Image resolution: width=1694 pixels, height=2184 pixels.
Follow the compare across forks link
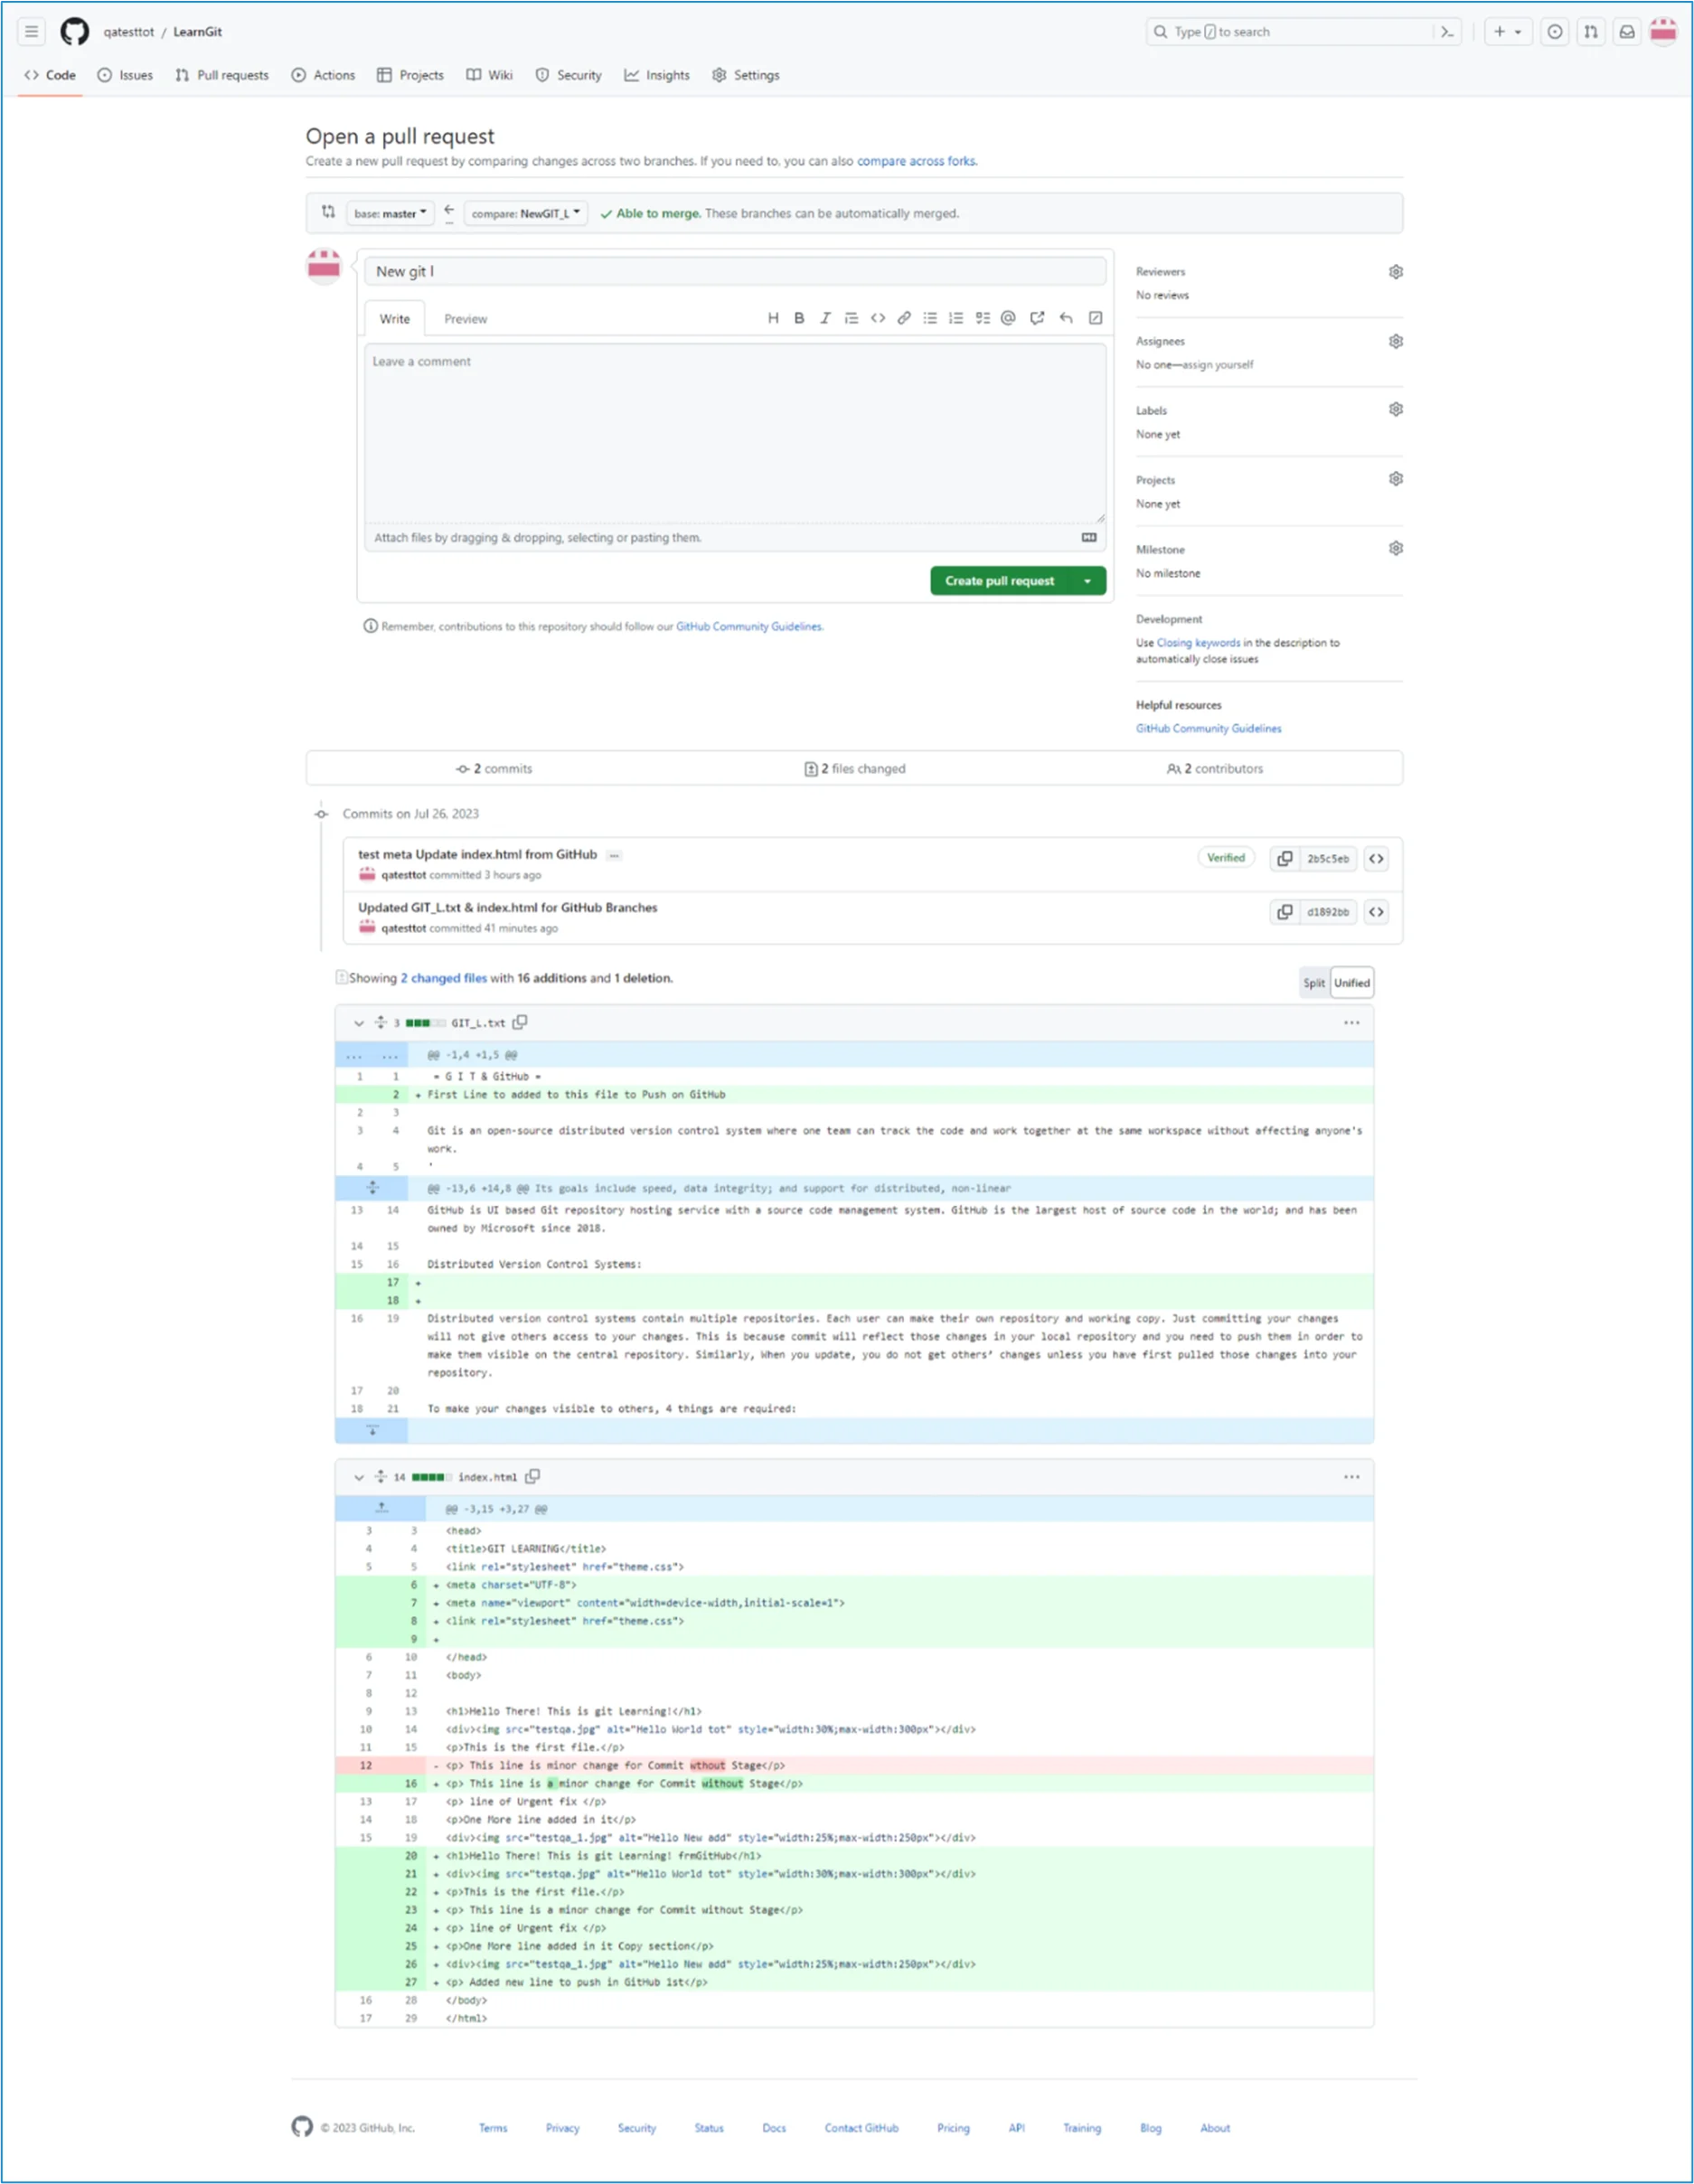(x=915, y=161)
